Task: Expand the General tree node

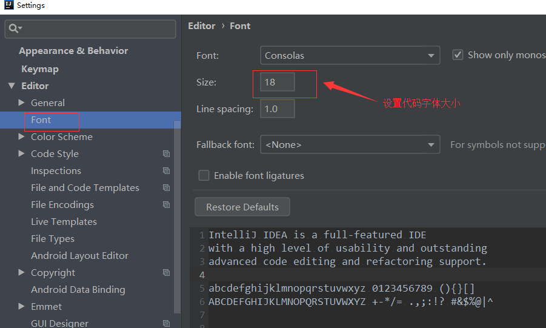Action: click(x=22, y=103)
